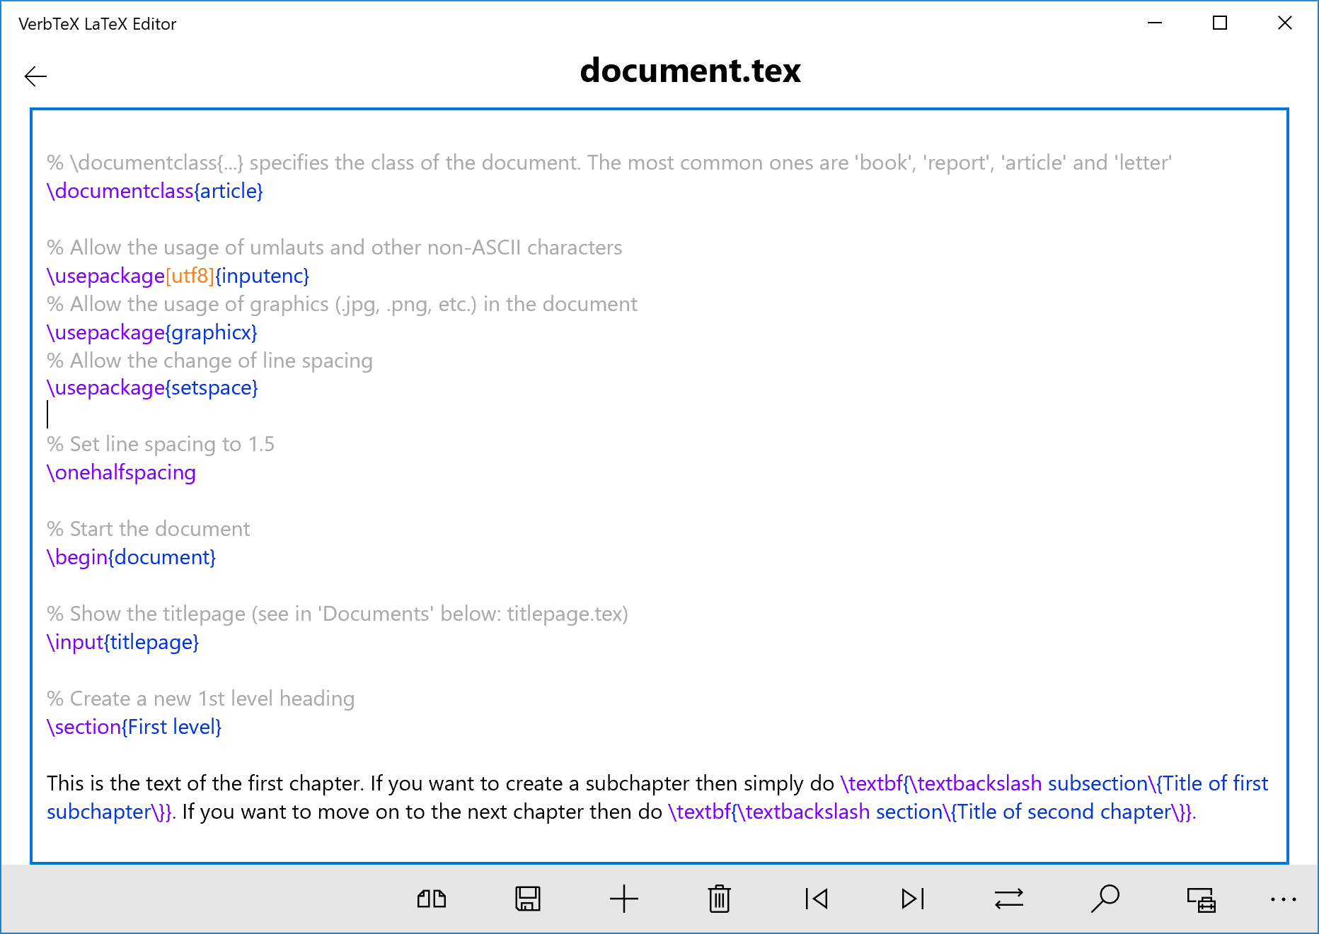
Task: Select the \section{First level} heading command
Action: pyautogui.click(x=134, y=726)
